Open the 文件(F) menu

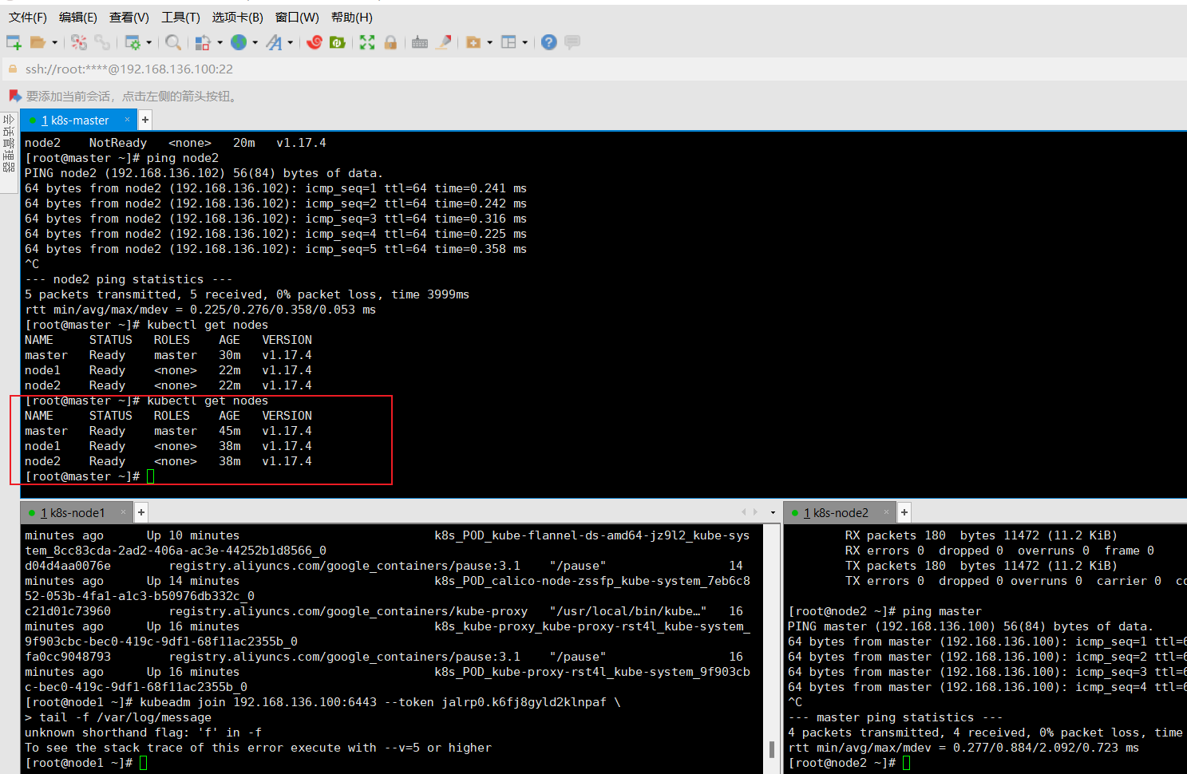tap(28, 17)
